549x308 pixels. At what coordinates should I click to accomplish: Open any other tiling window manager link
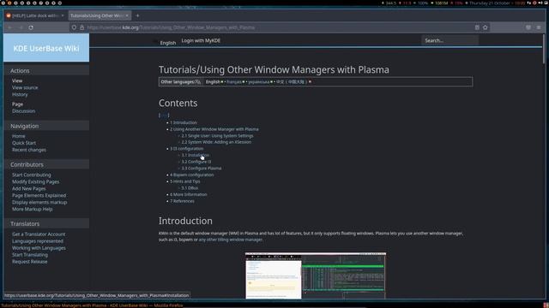231,240
